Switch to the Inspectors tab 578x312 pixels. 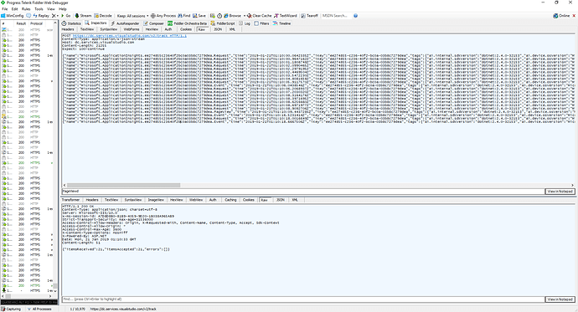click(95, 23)
